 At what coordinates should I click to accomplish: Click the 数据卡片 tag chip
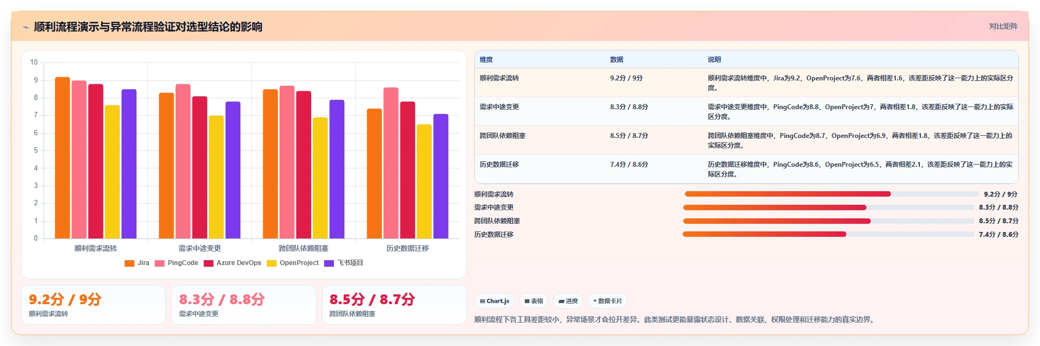coord(608,301)
